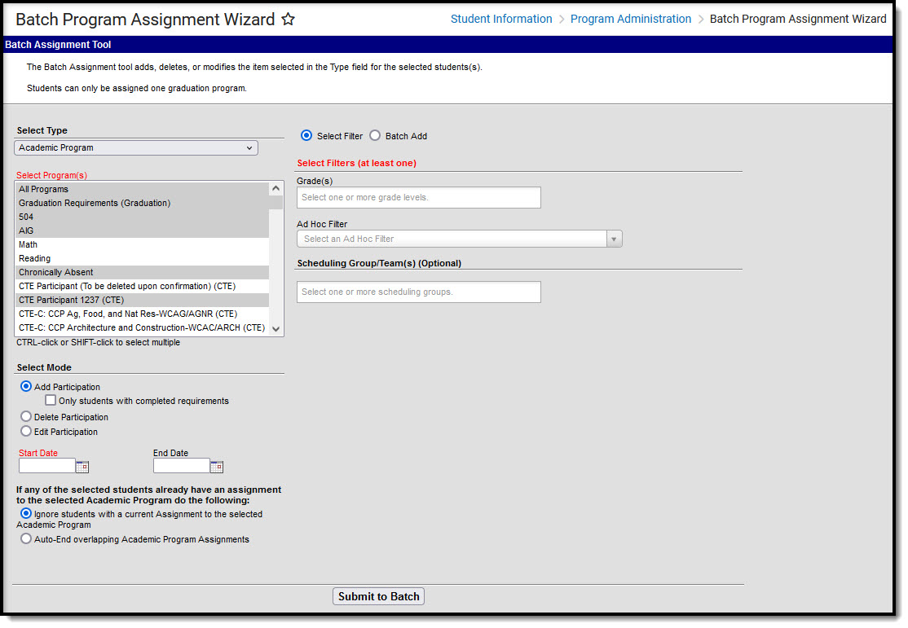Select the 504 program
Screen dimensions: 908x628
[x=142, y=217]
